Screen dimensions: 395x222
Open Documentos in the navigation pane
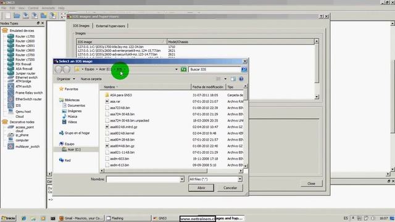tap(76, 105)
